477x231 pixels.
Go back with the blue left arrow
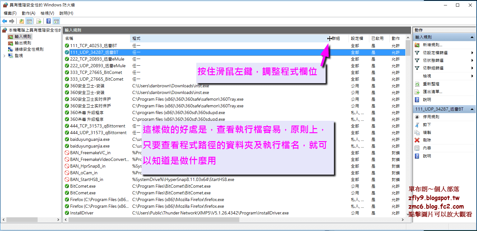4,21
